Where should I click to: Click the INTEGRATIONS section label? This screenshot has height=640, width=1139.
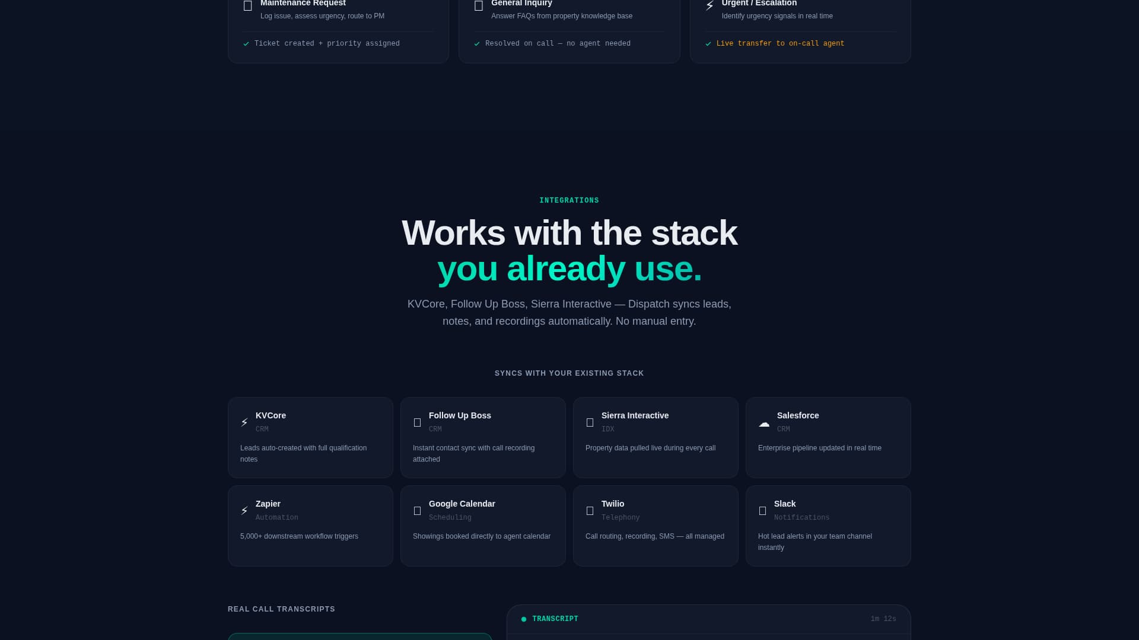(569, 200)
